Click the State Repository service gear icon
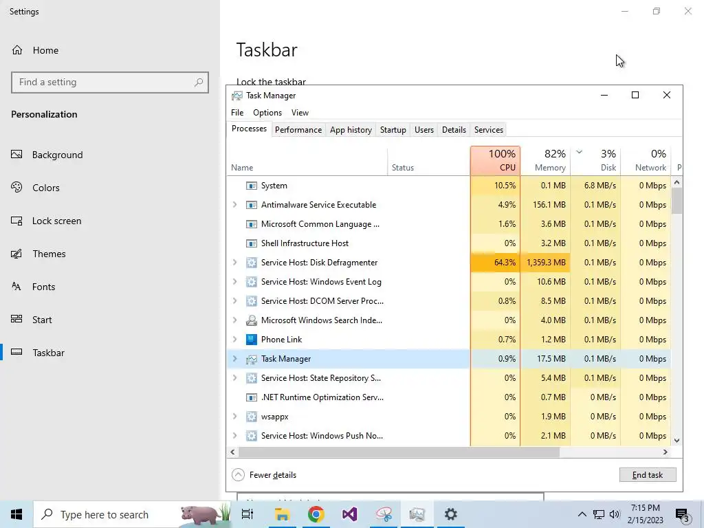Screen dimensions: 704x528 pos(252,378)
